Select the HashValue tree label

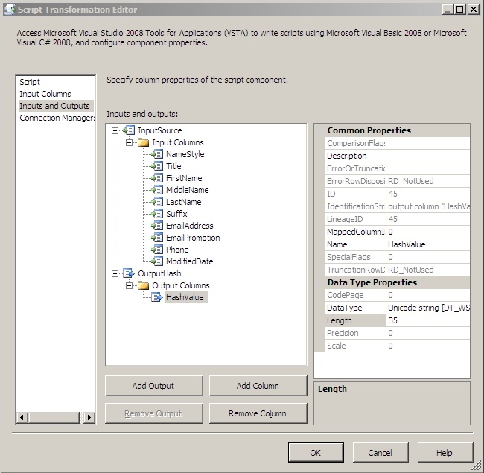(x=186, y=297)
